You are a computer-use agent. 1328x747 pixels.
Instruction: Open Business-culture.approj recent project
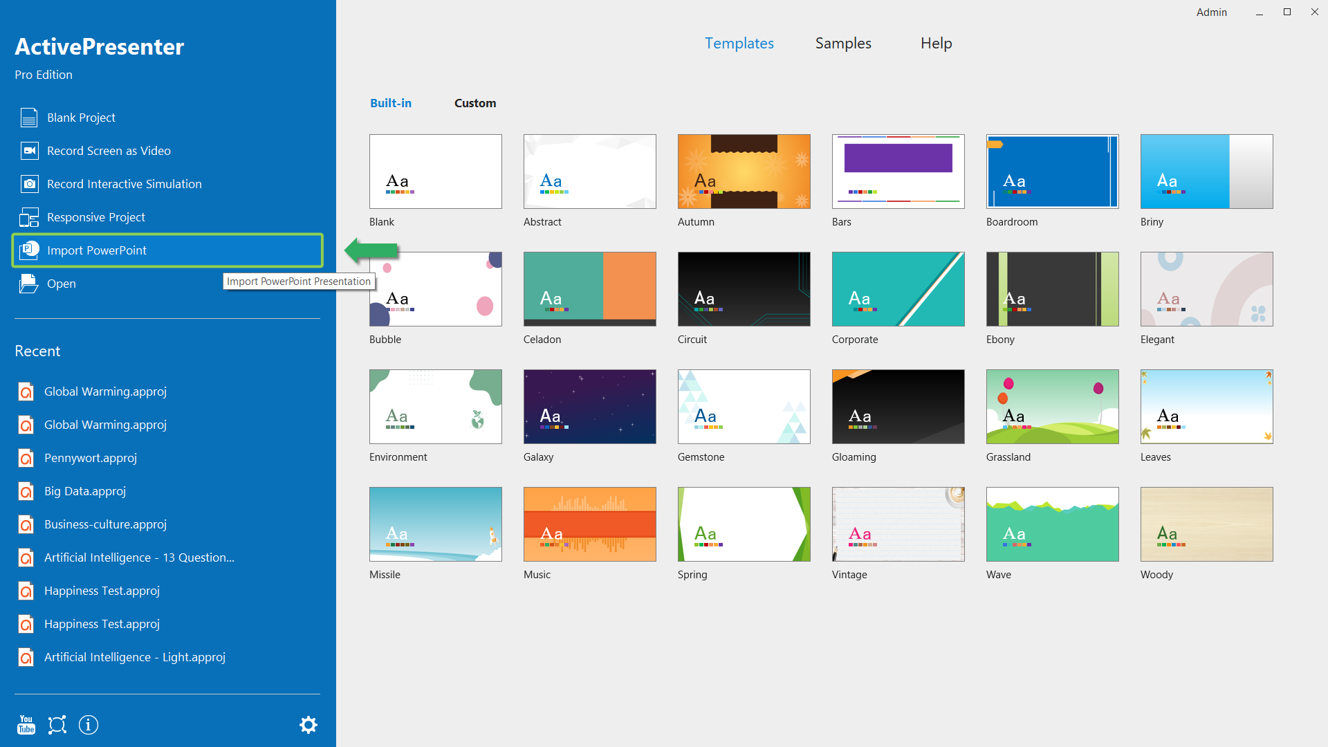pyautogui.click(x=105, y=524)
